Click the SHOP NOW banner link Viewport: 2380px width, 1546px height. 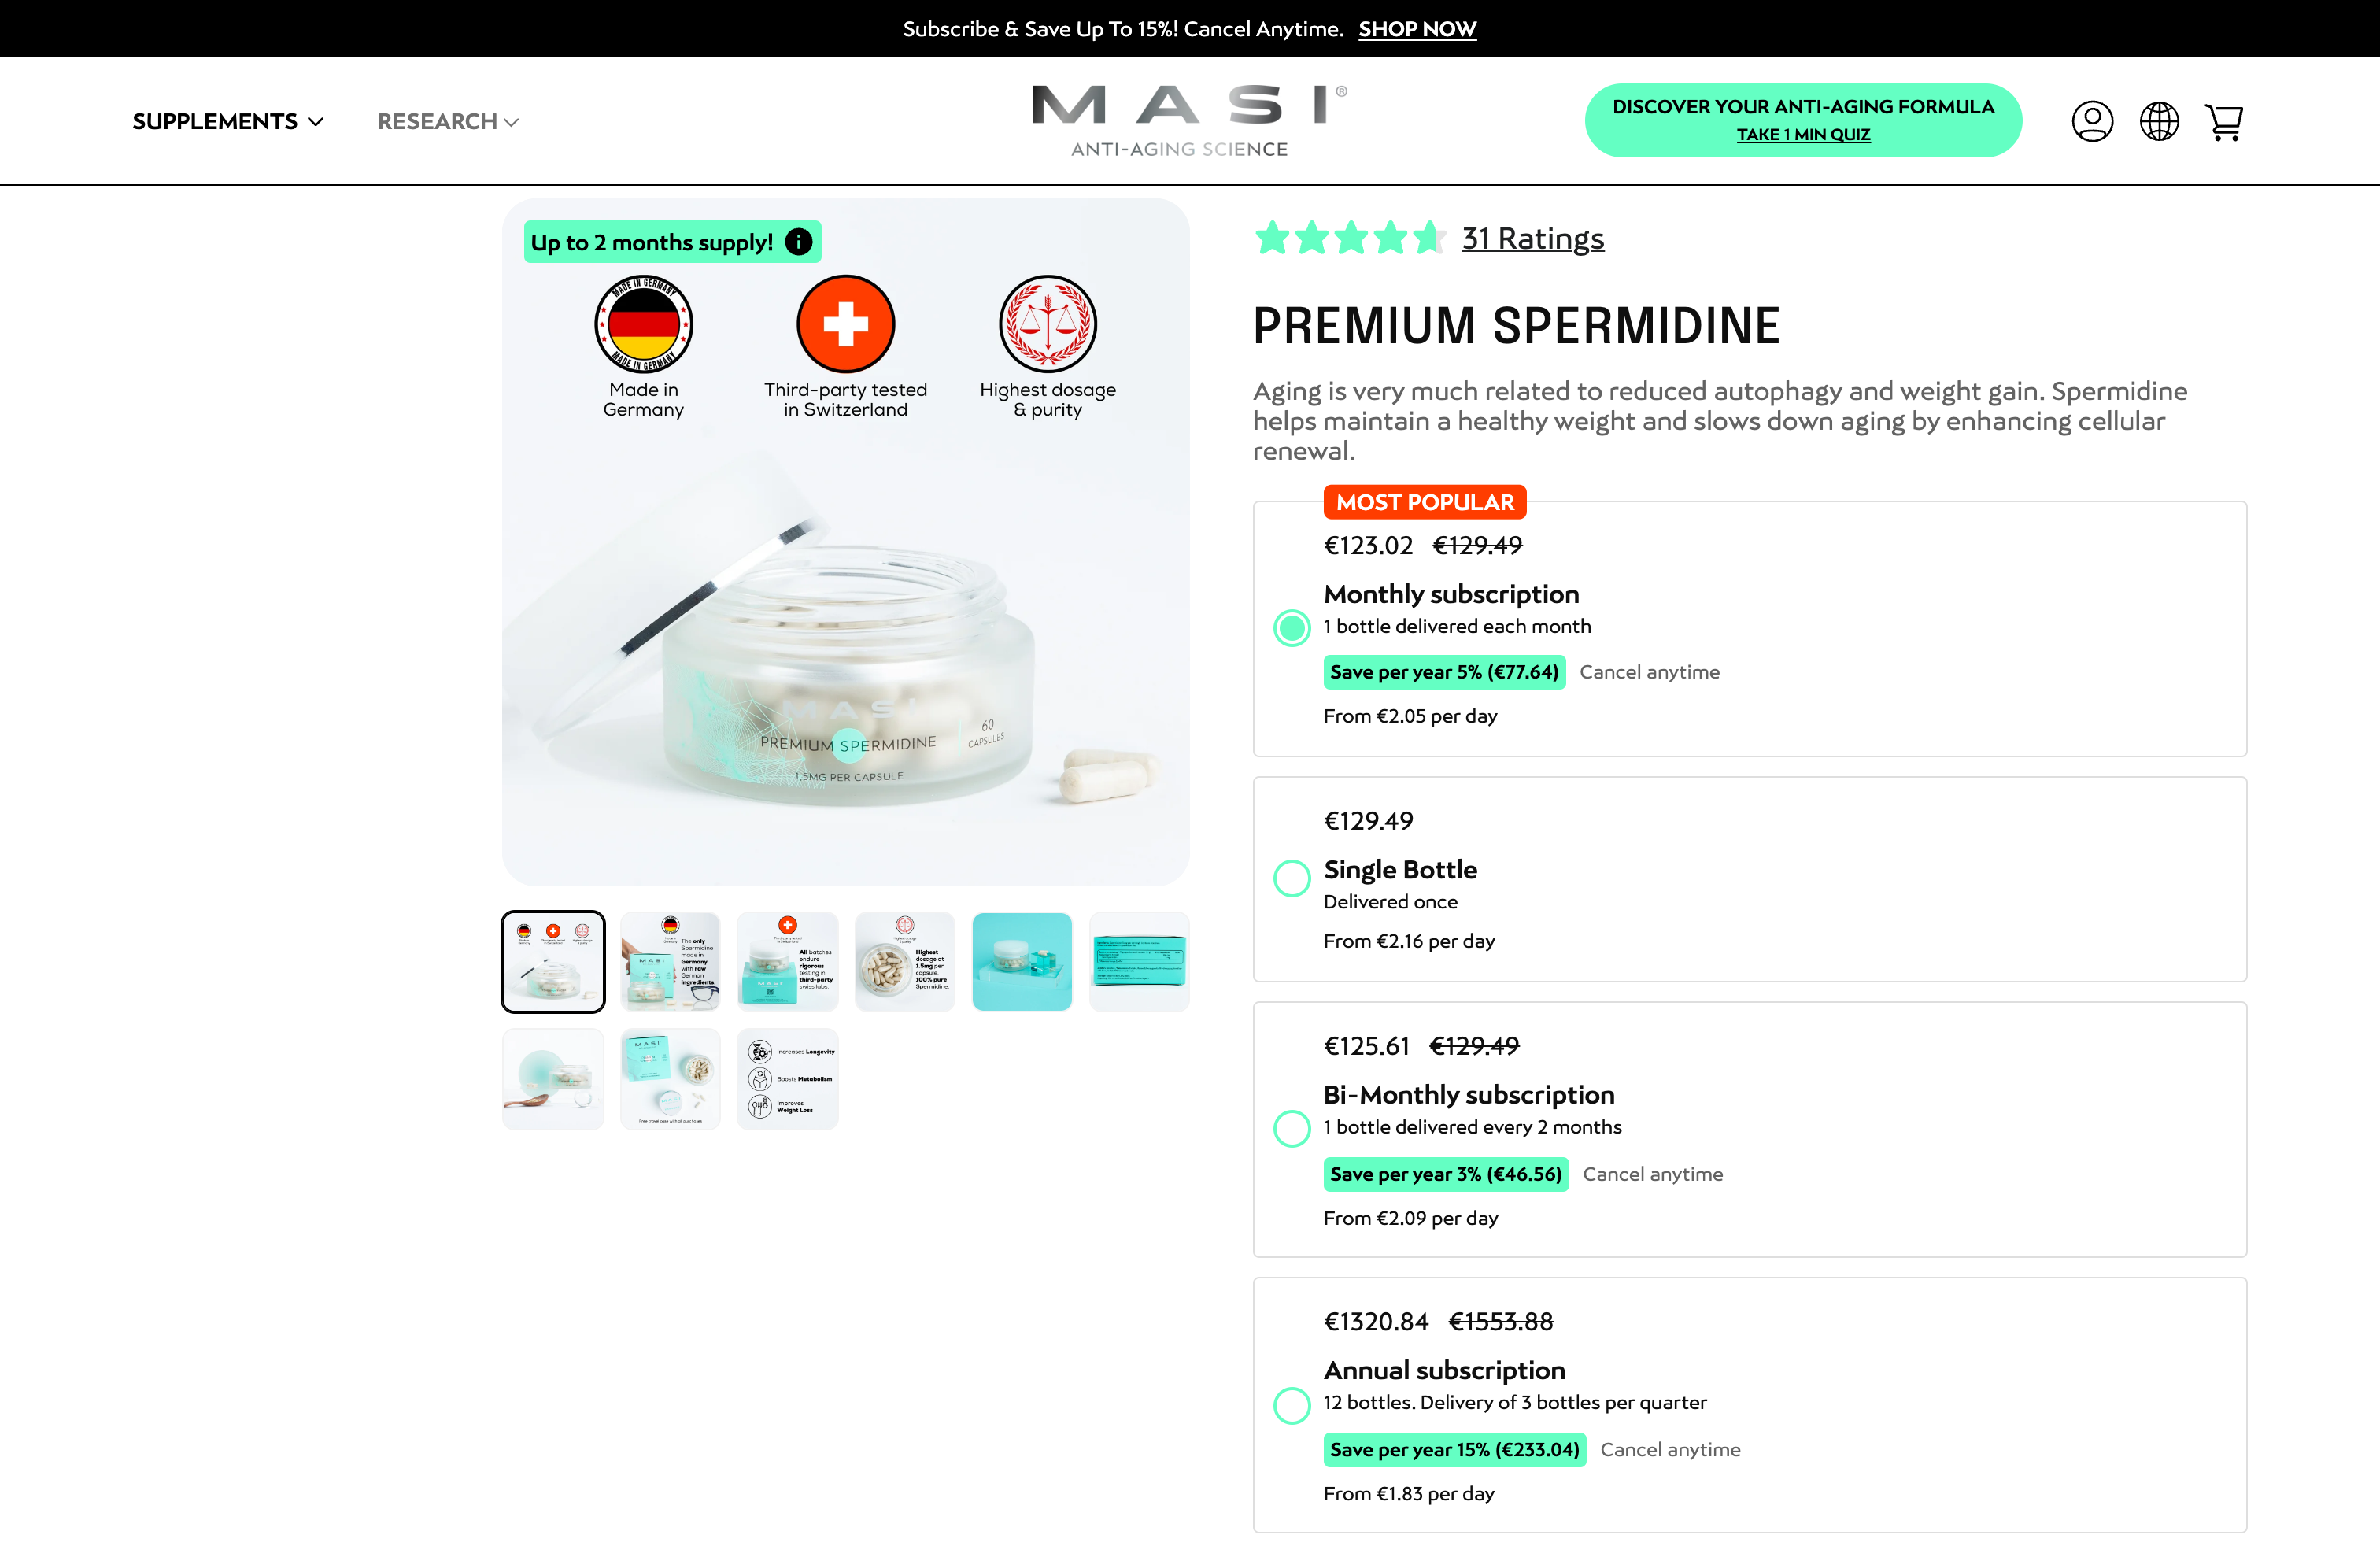coord(1416,28)
